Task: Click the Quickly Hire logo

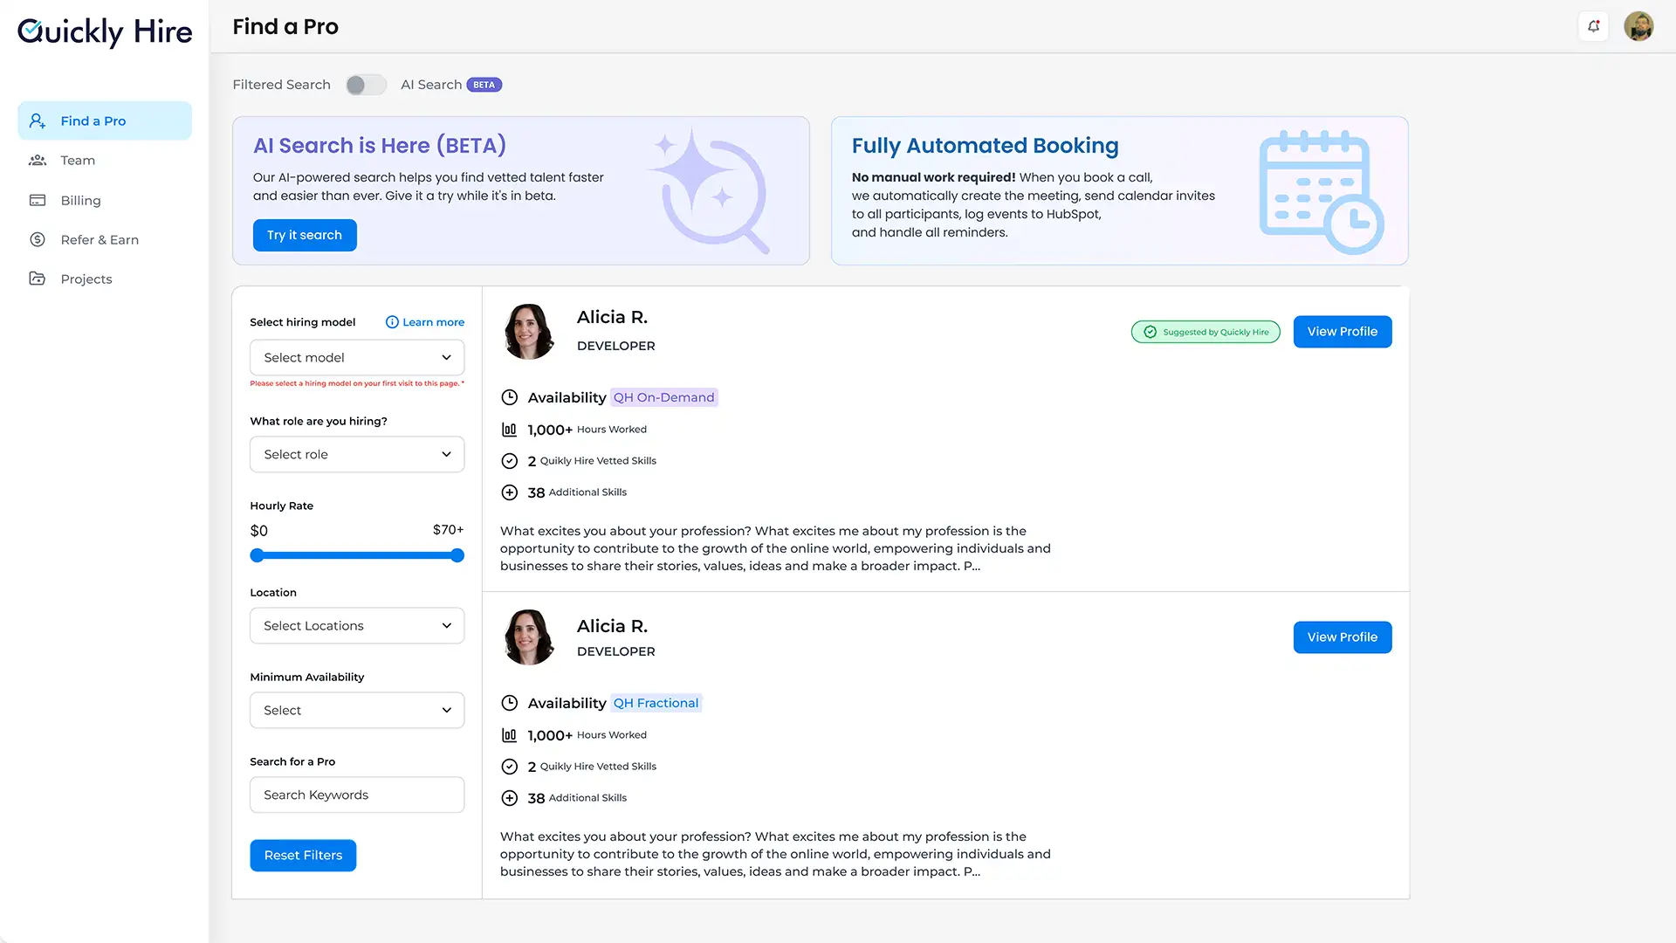Action: pyautogui.click(x=105, y=31)
